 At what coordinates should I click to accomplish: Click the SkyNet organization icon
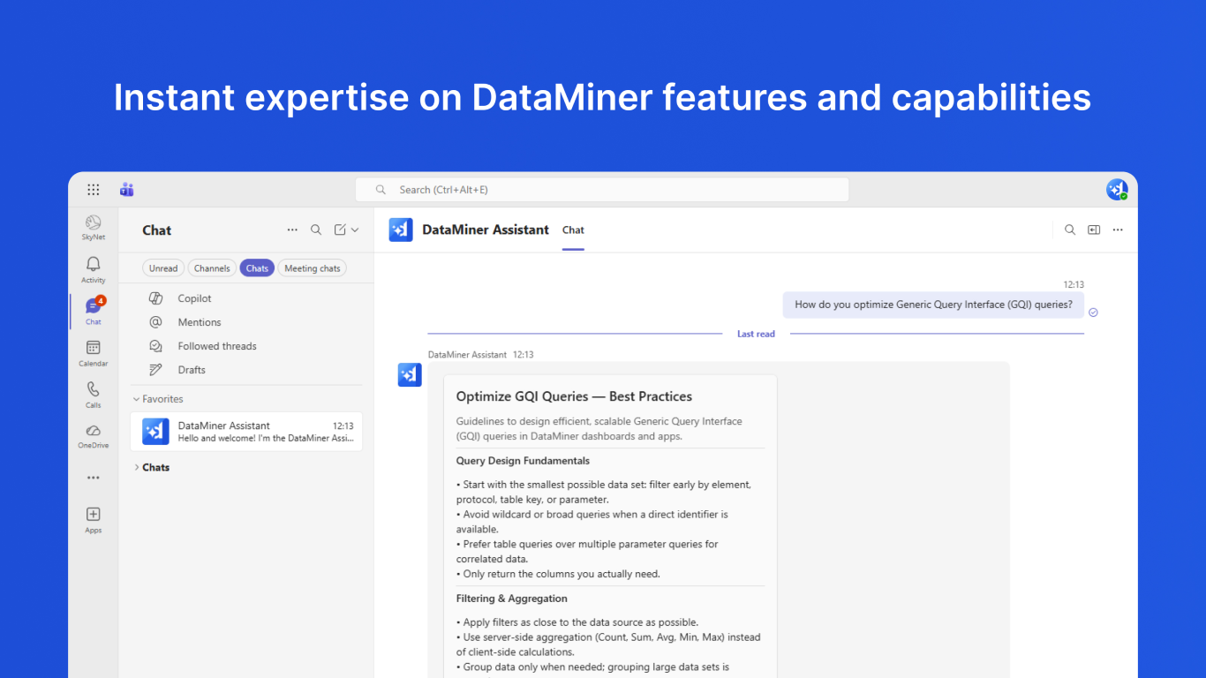coord(94,227)
